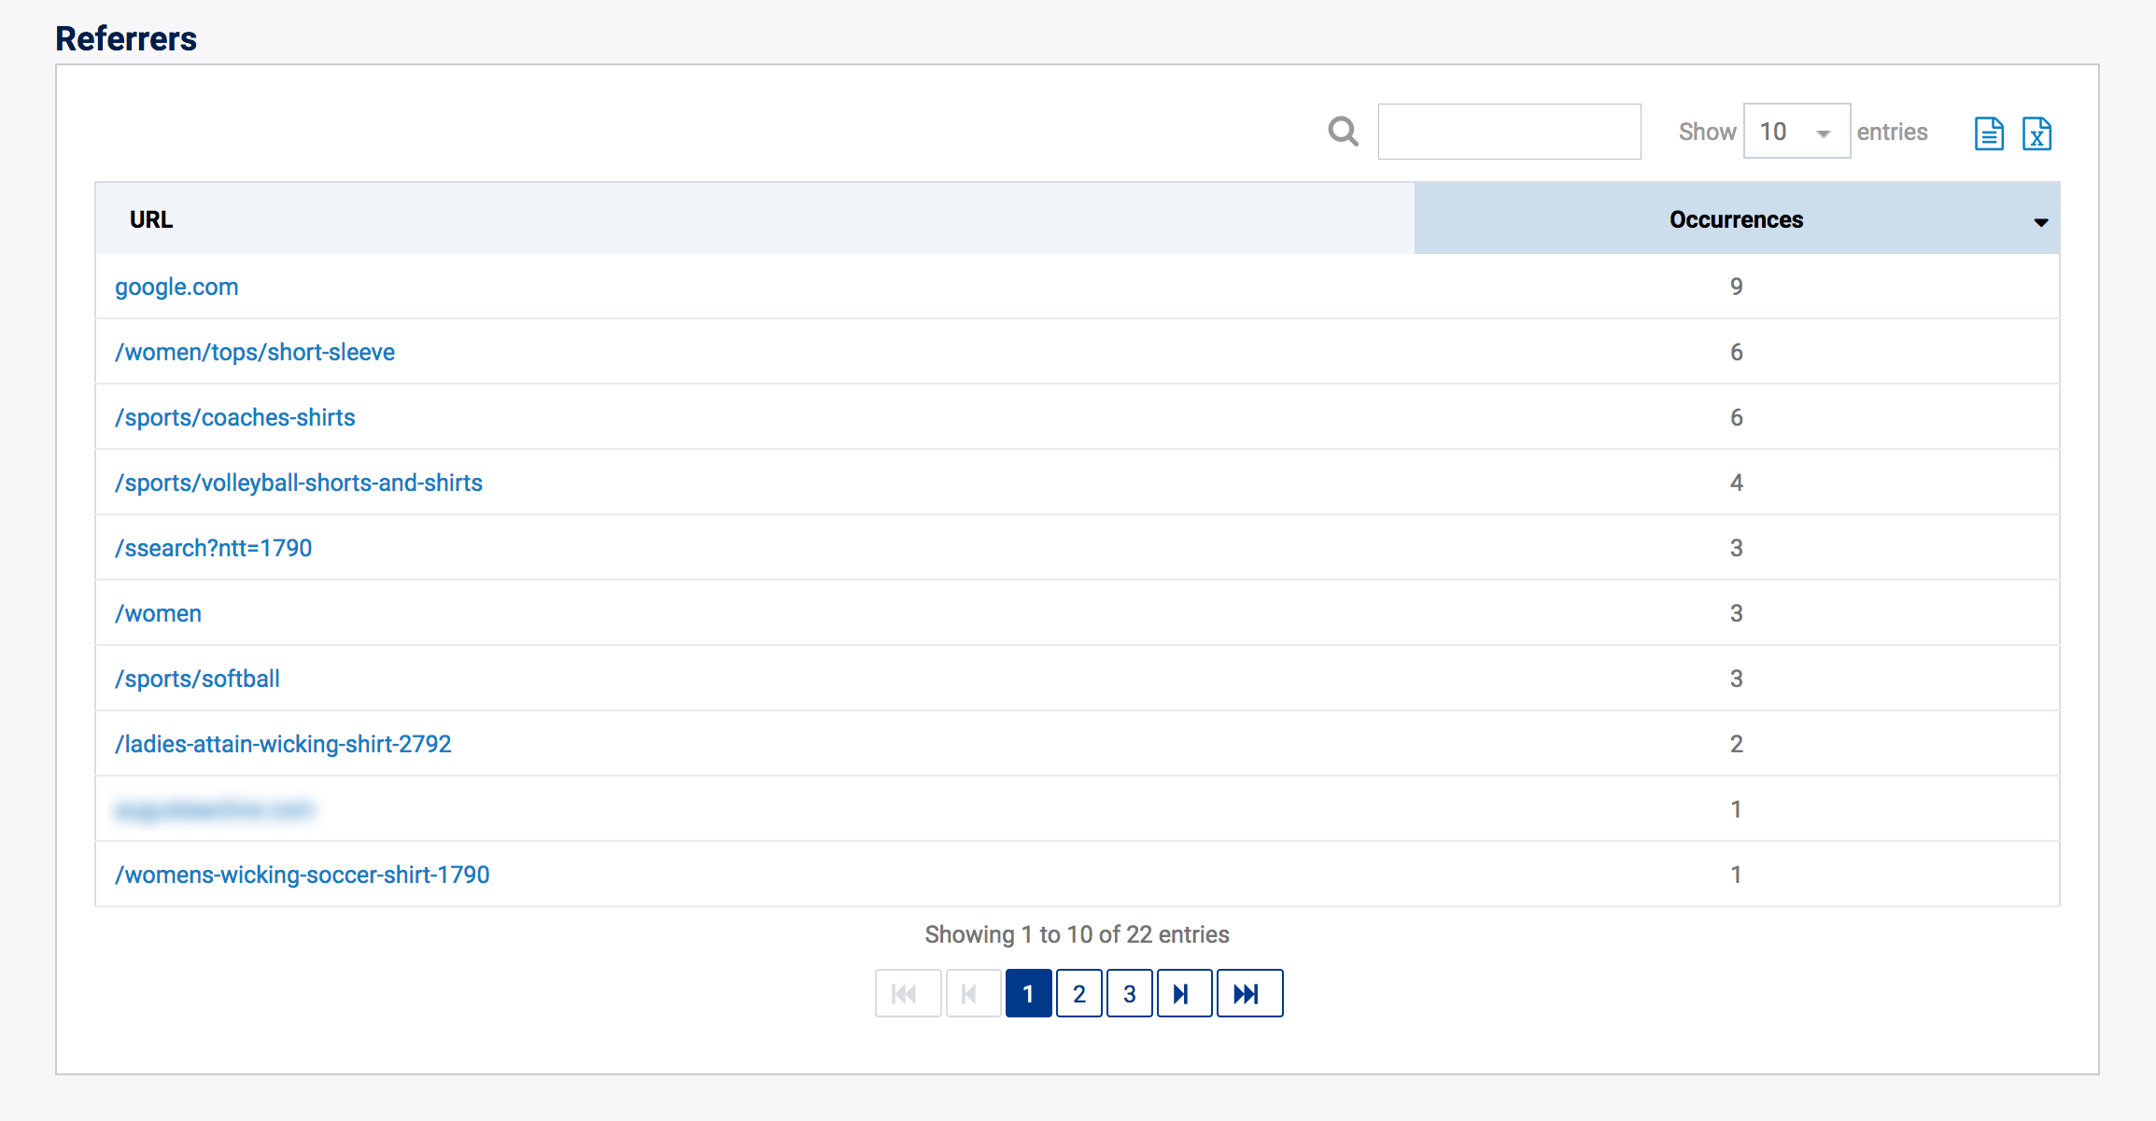This screenshot has width=2156, height=1121.
Task: Jump to last page arrow
Action: 1248,993
